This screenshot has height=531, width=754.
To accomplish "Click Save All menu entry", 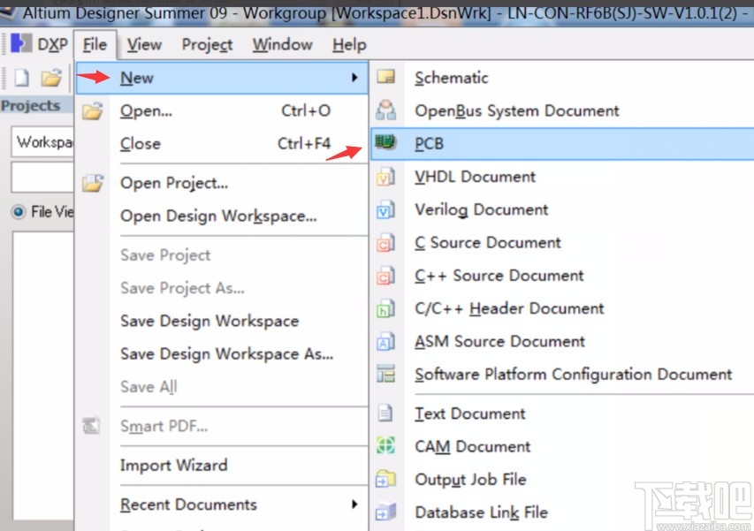I will pyautogui.click(x=222, y=386).
